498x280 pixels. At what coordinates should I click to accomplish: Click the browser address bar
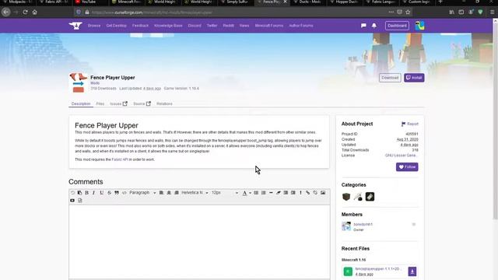[235, 12]
